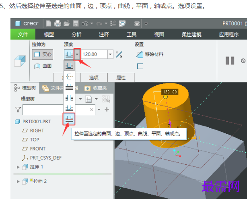Open the 文件 menu
The image size is (247, 199).
23,34
